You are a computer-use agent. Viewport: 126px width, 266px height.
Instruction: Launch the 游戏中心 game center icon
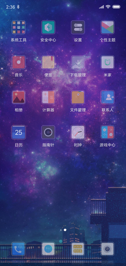click(108, 132)
